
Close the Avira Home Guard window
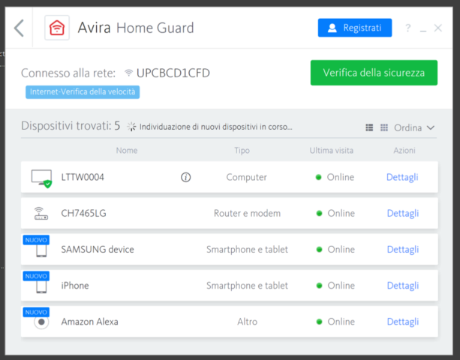[438, 28]
